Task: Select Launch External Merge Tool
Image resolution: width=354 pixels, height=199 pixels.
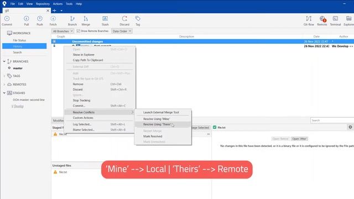Action: click(163, 112)
